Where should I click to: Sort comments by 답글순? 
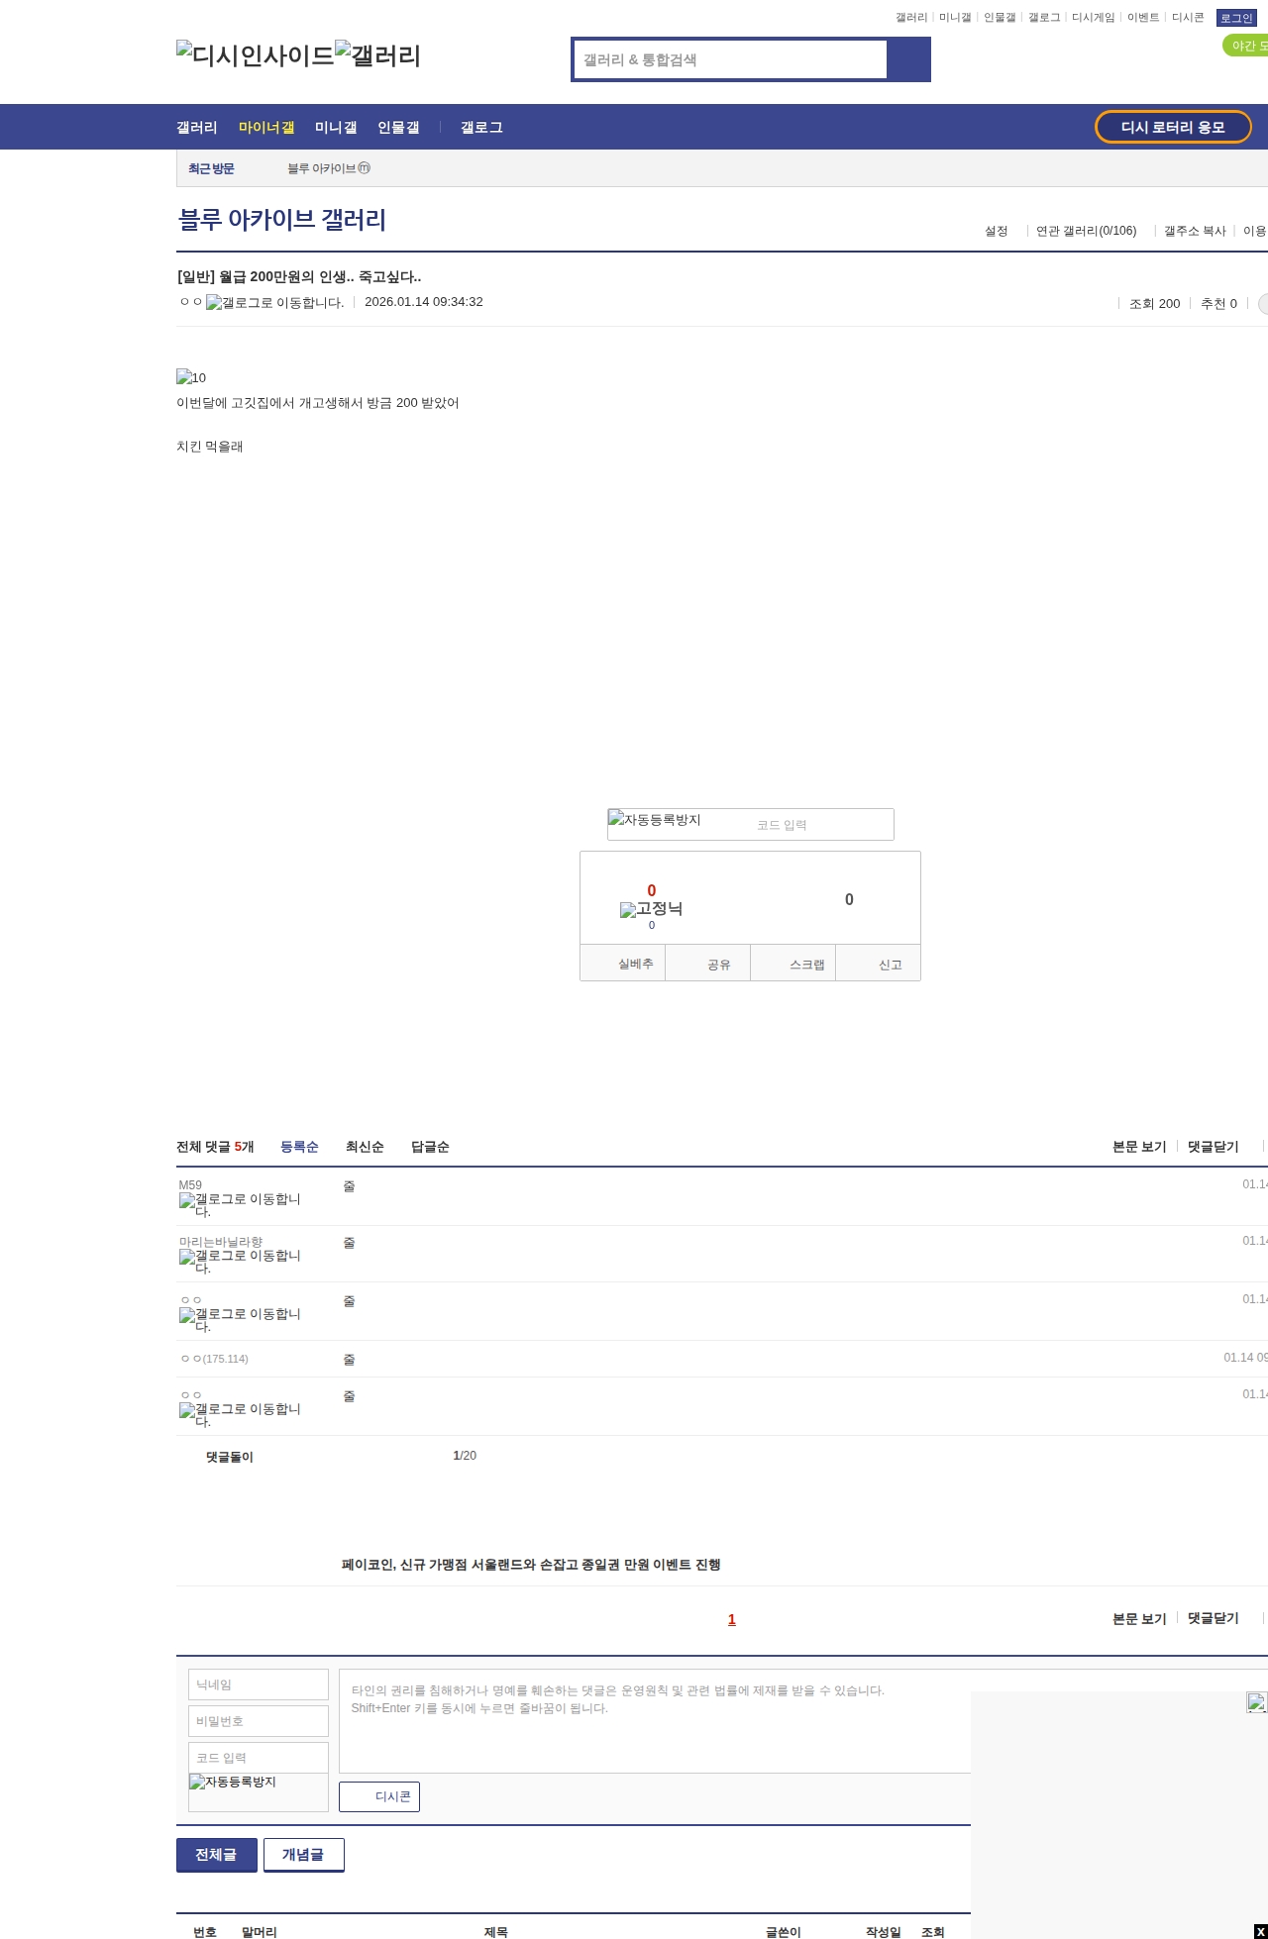click(430, 1147)
